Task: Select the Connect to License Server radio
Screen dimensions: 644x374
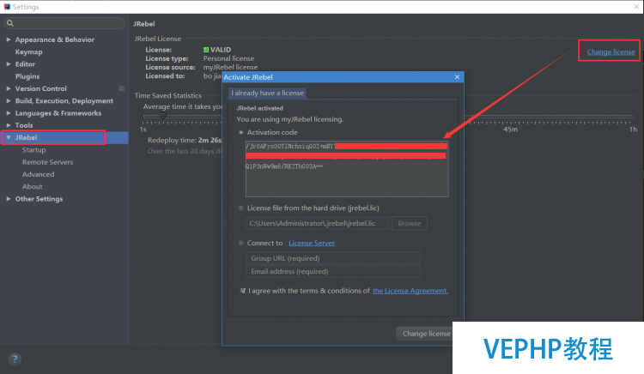Action: (x=241, y=243)
